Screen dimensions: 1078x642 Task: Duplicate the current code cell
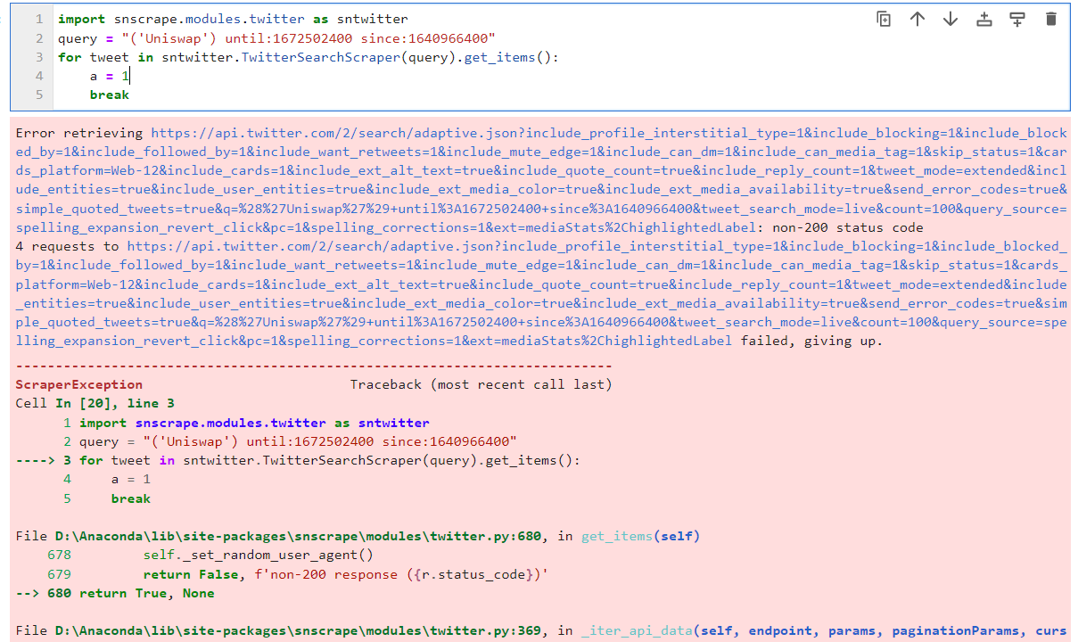coord(884,18)
